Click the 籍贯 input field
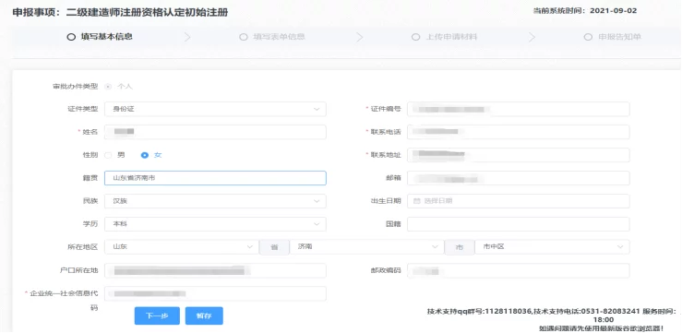This screenshot has width=682, height=333. coord(215,178)
